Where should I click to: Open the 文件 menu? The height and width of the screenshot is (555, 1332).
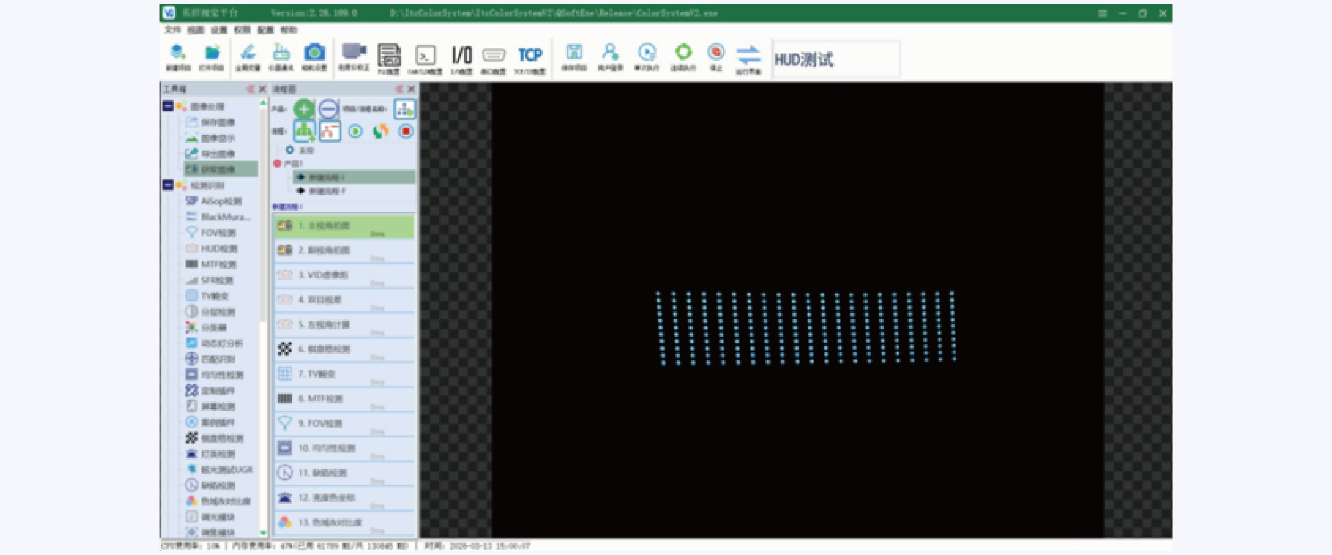click(172, 30)
